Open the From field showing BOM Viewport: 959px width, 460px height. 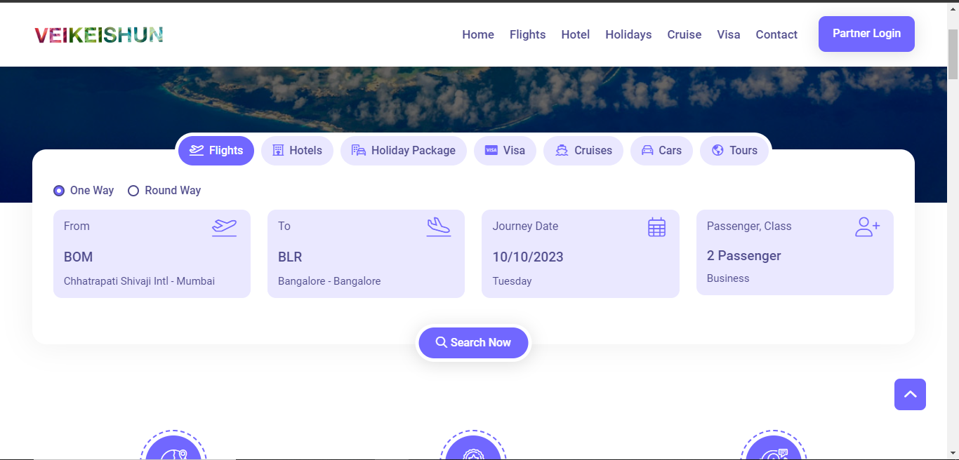pos(152,254)
